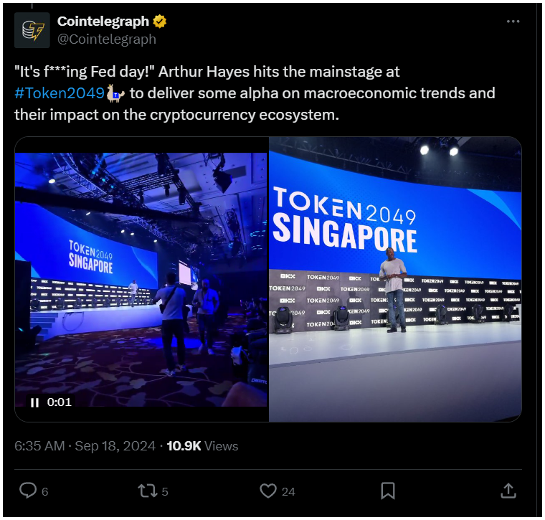Open the three-dot more options menu
545x520 pixels.
point(513,22)
